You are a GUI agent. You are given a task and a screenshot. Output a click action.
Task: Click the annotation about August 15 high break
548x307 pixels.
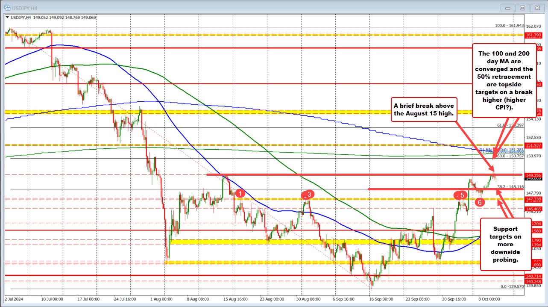(x=424, y=110)
